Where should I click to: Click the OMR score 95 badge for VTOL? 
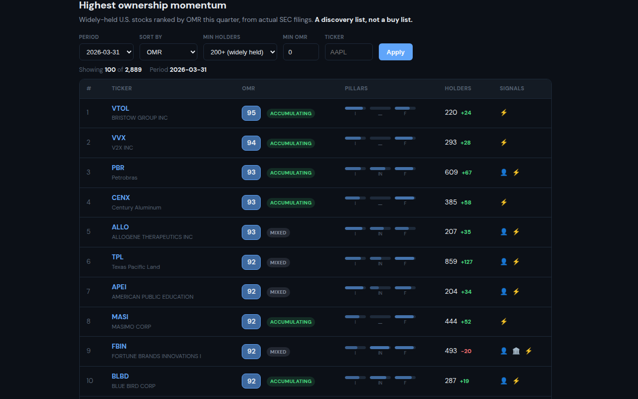pyautogui.click(x=251, y=113)
